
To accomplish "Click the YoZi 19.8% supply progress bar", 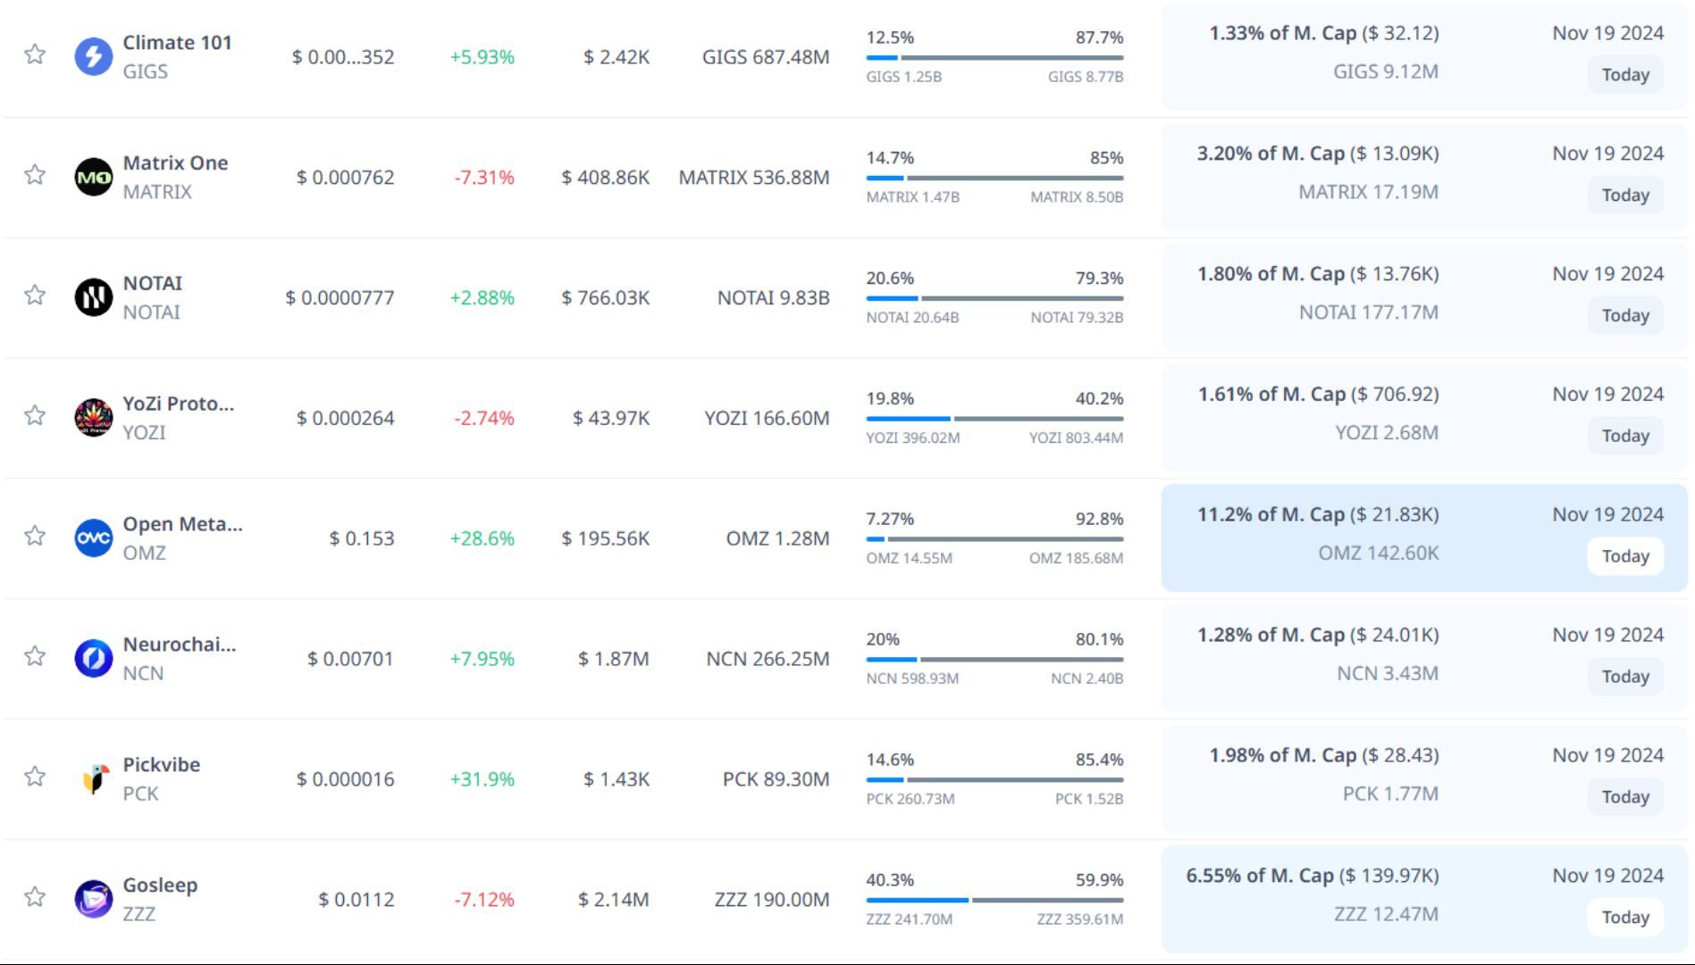I will click(994, 419).
